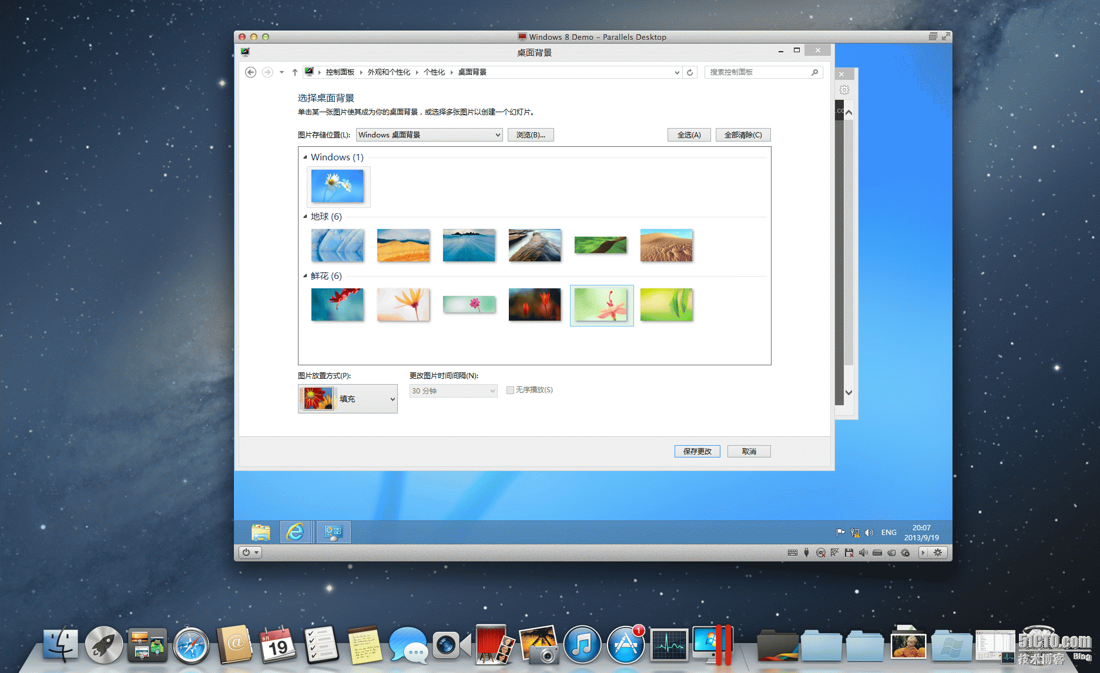Open the 30 分钟 interval dropdown

click(454, 391)
